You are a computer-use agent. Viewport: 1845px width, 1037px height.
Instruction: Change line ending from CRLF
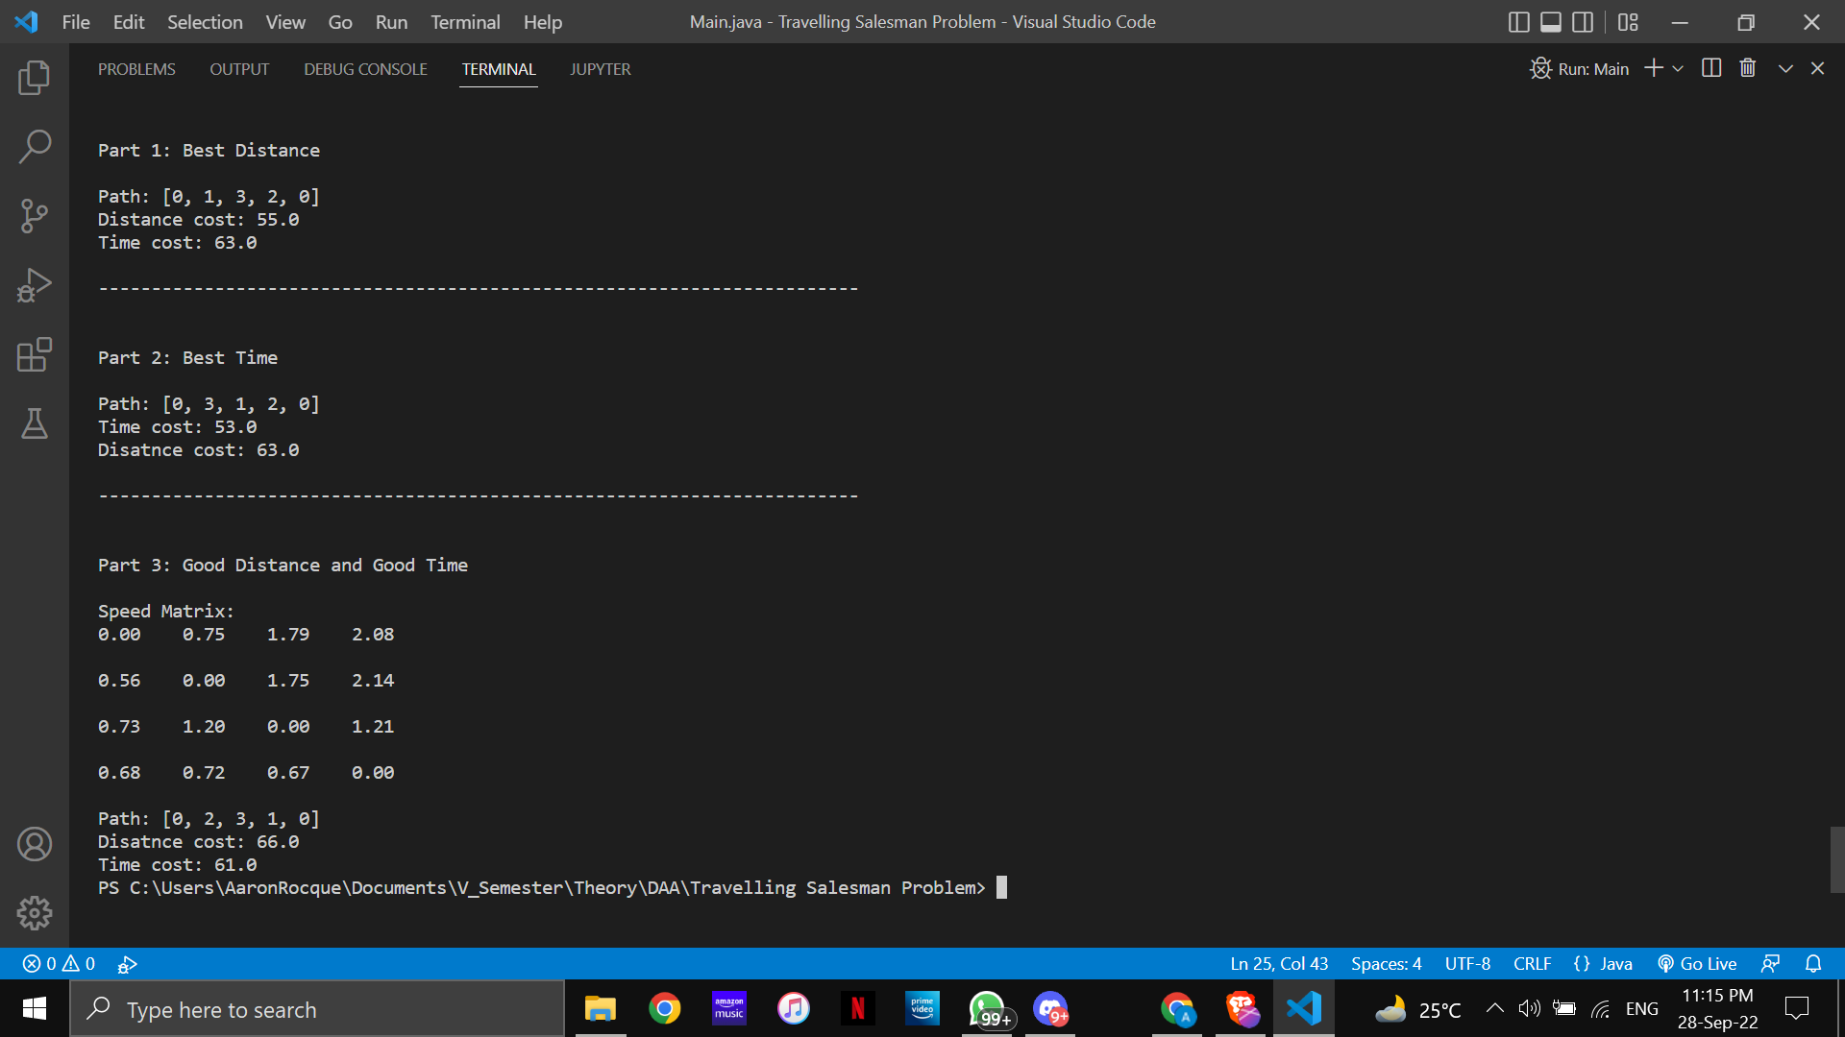(1532, 963)
